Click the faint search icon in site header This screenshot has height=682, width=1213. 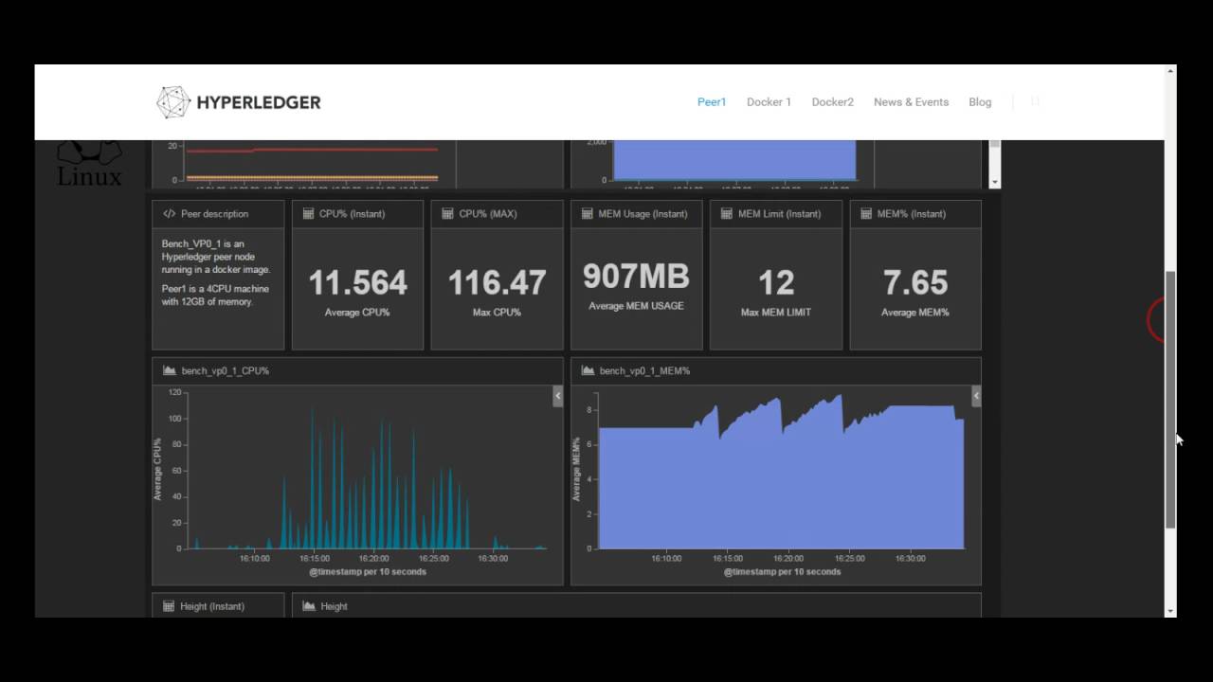[x=1035, y=101]
